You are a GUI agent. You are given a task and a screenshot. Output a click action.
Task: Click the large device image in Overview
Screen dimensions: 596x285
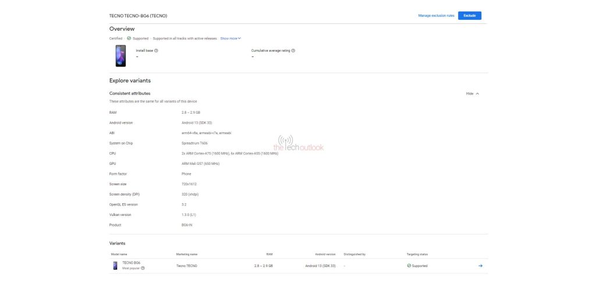[120, 56]
